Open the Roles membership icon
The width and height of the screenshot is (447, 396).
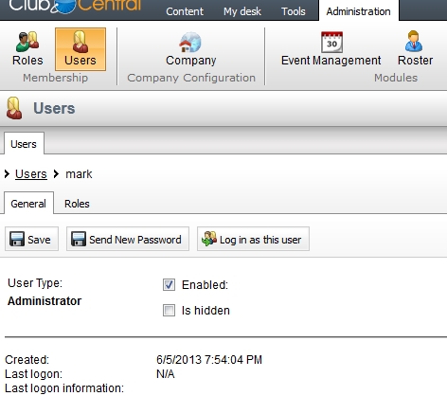[x=27, y=42]
